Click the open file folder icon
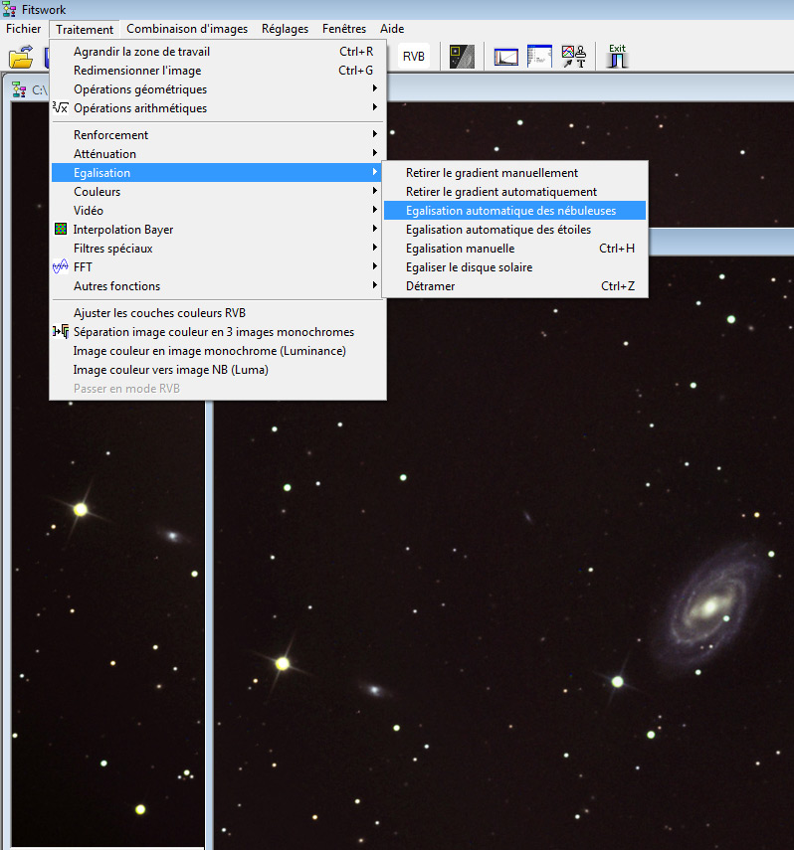The width and height of the screenshot is (794, 850). tap(21, 57)
